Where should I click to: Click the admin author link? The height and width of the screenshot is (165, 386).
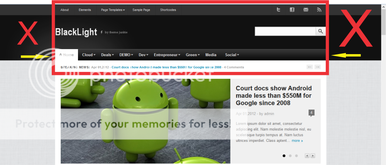(269, 114)
